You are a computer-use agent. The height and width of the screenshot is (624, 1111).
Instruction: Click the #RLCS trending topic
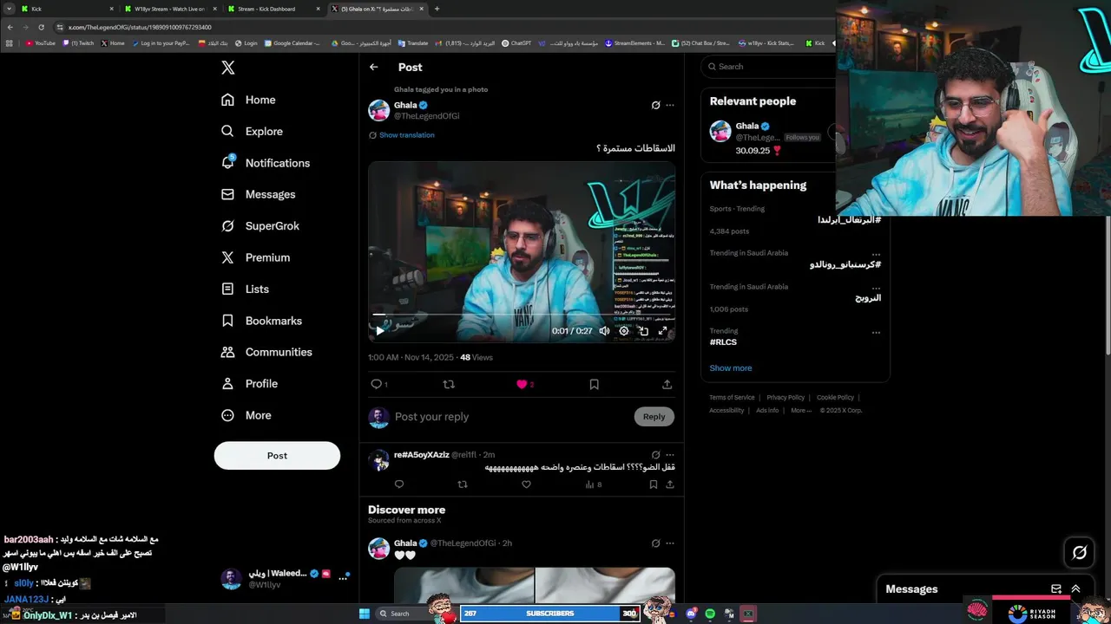pyautogui.click(x=723, y=342)
